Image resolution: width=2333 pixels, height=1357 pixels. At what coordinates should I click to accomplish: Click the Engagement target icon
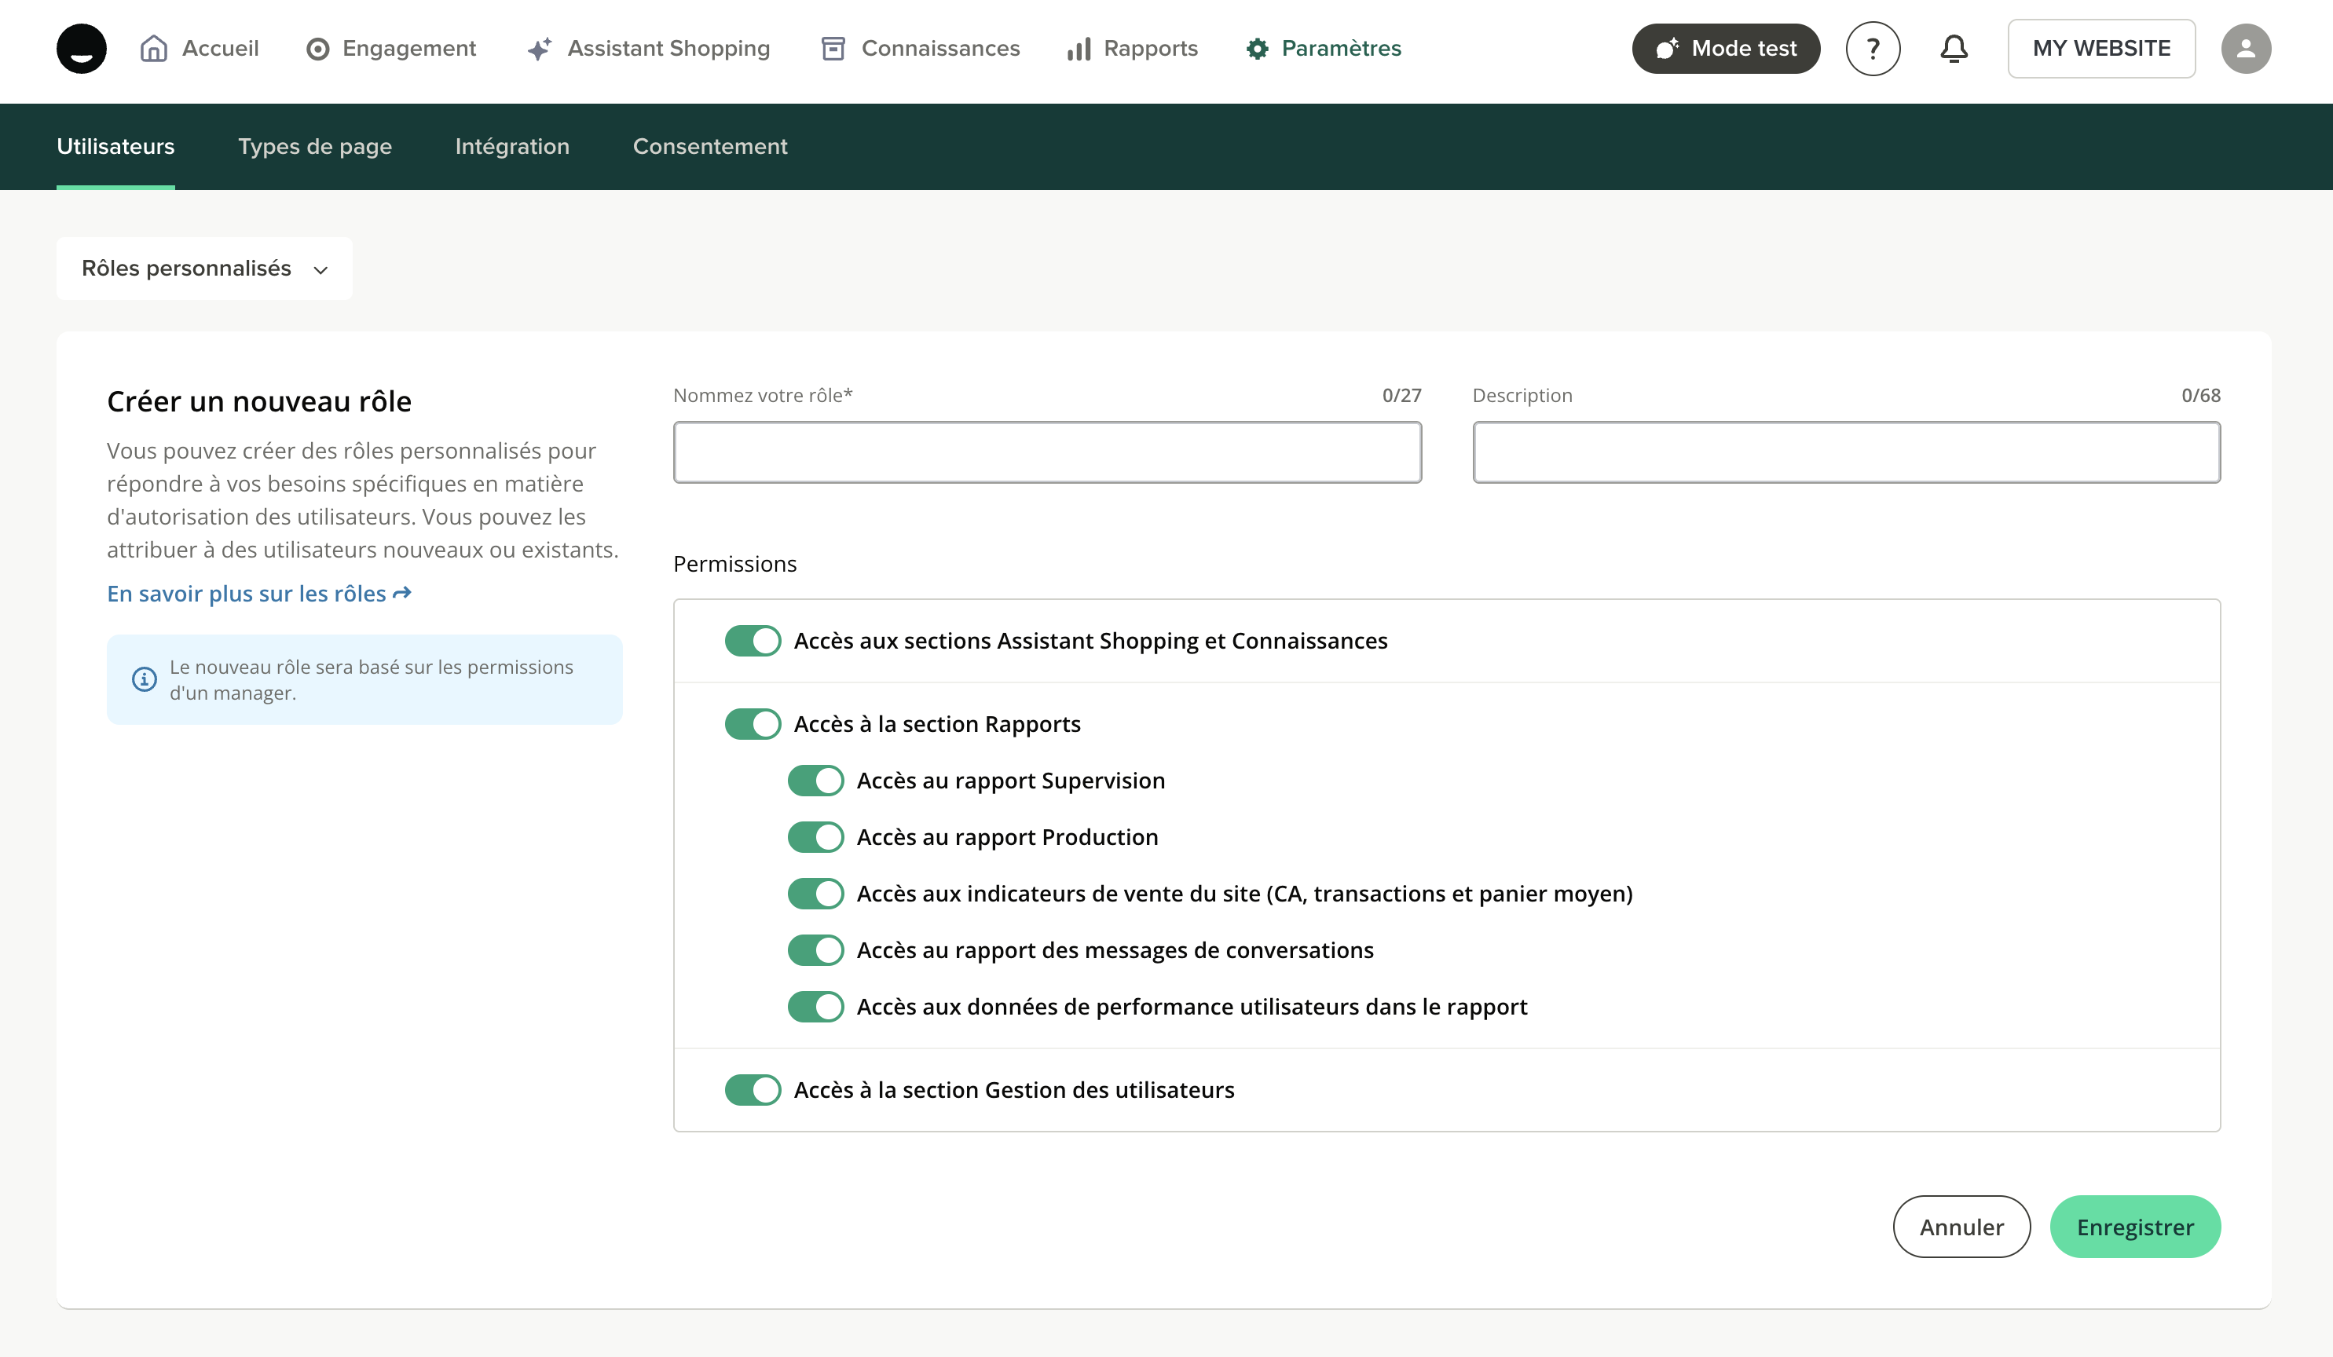tap(317, 49)
